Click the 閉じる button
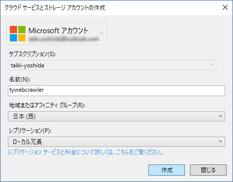The width and height of the screenshot is (233, 182). click(208, 170)
